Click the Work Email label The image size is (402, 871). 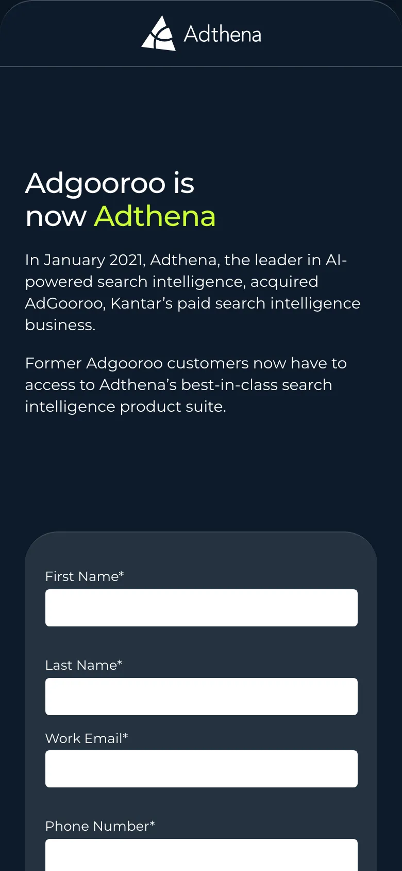tap(86, 738)
